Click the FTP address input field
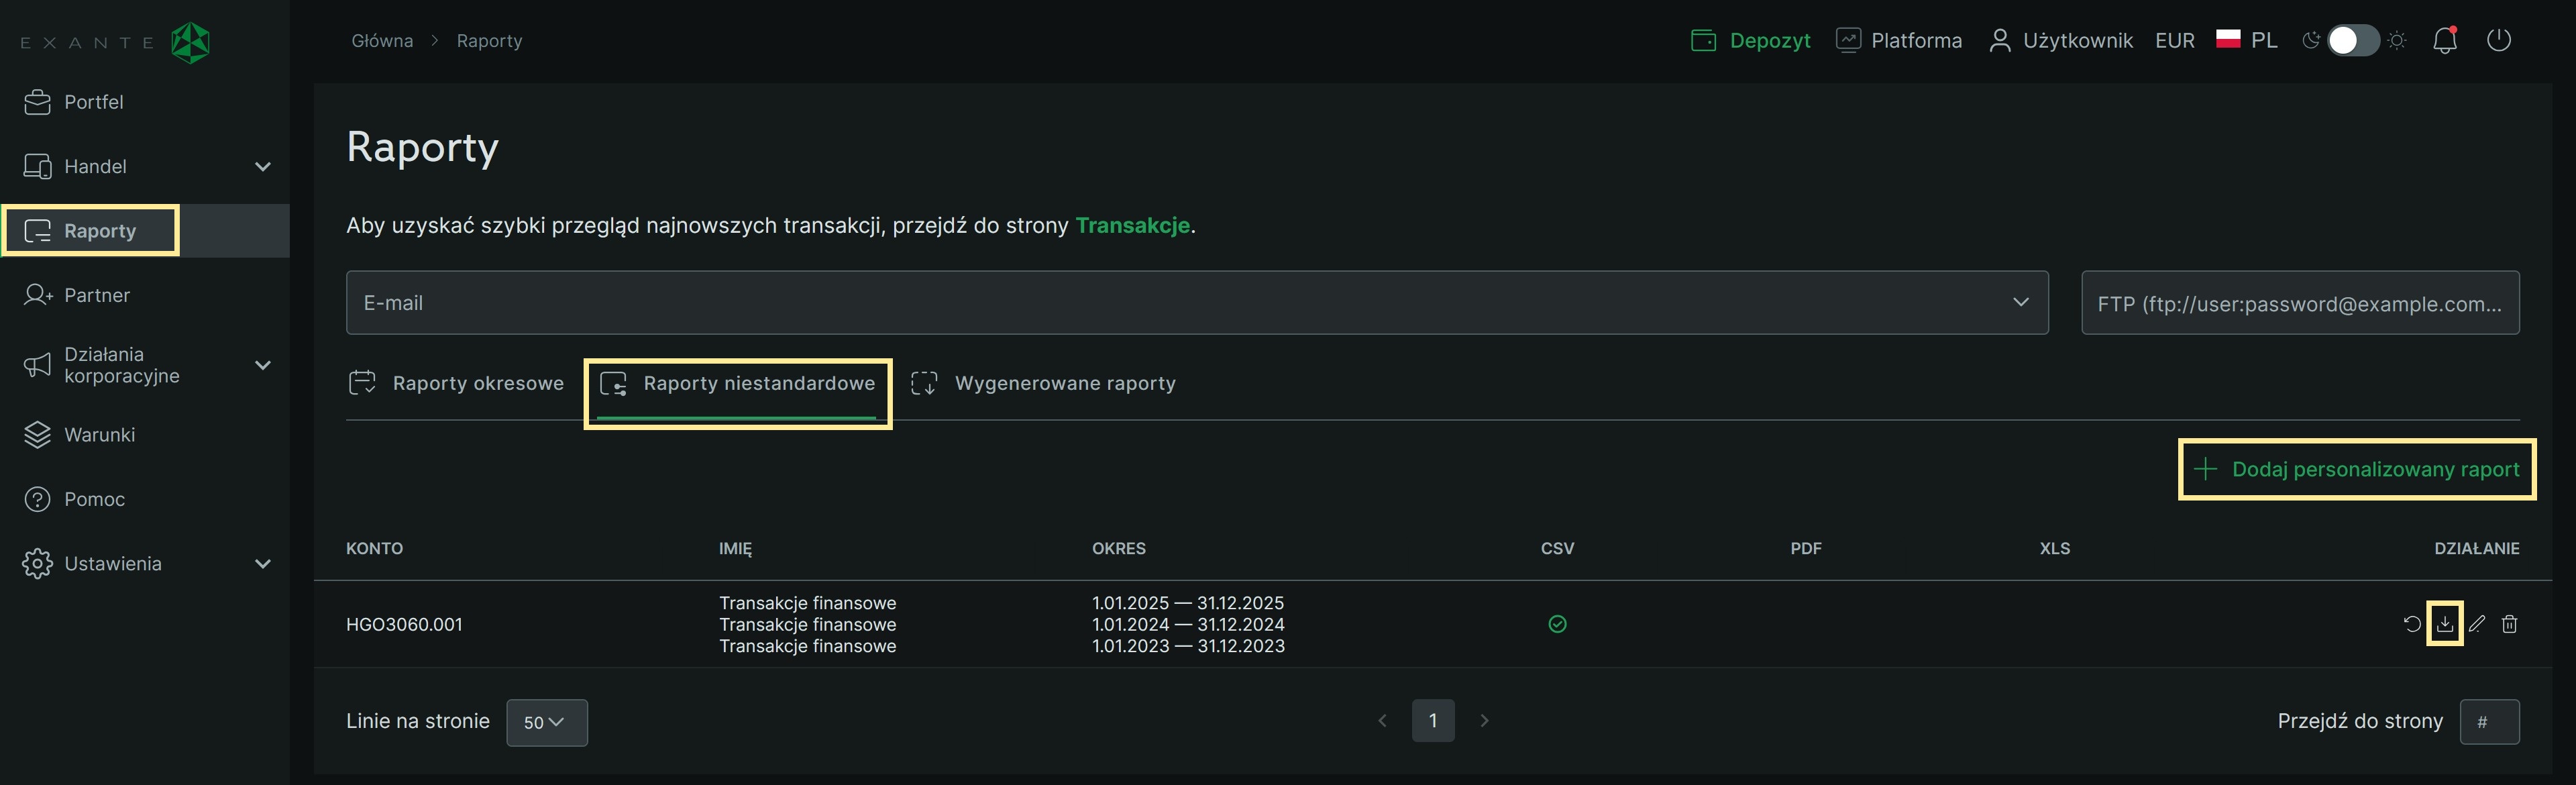Image resolution: width=2576 pixels, height=785 pixels. [x=2299, y=303]
